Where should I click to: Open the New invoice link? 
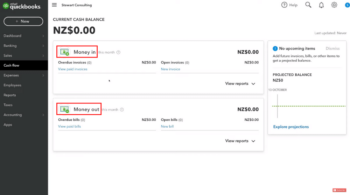(x=170, y=69)
